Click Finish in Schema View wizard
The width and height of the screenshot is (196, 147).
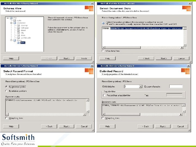(84, 58)
